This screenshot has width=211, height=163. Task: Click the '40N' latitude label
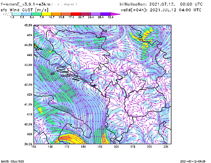point(30,134)
